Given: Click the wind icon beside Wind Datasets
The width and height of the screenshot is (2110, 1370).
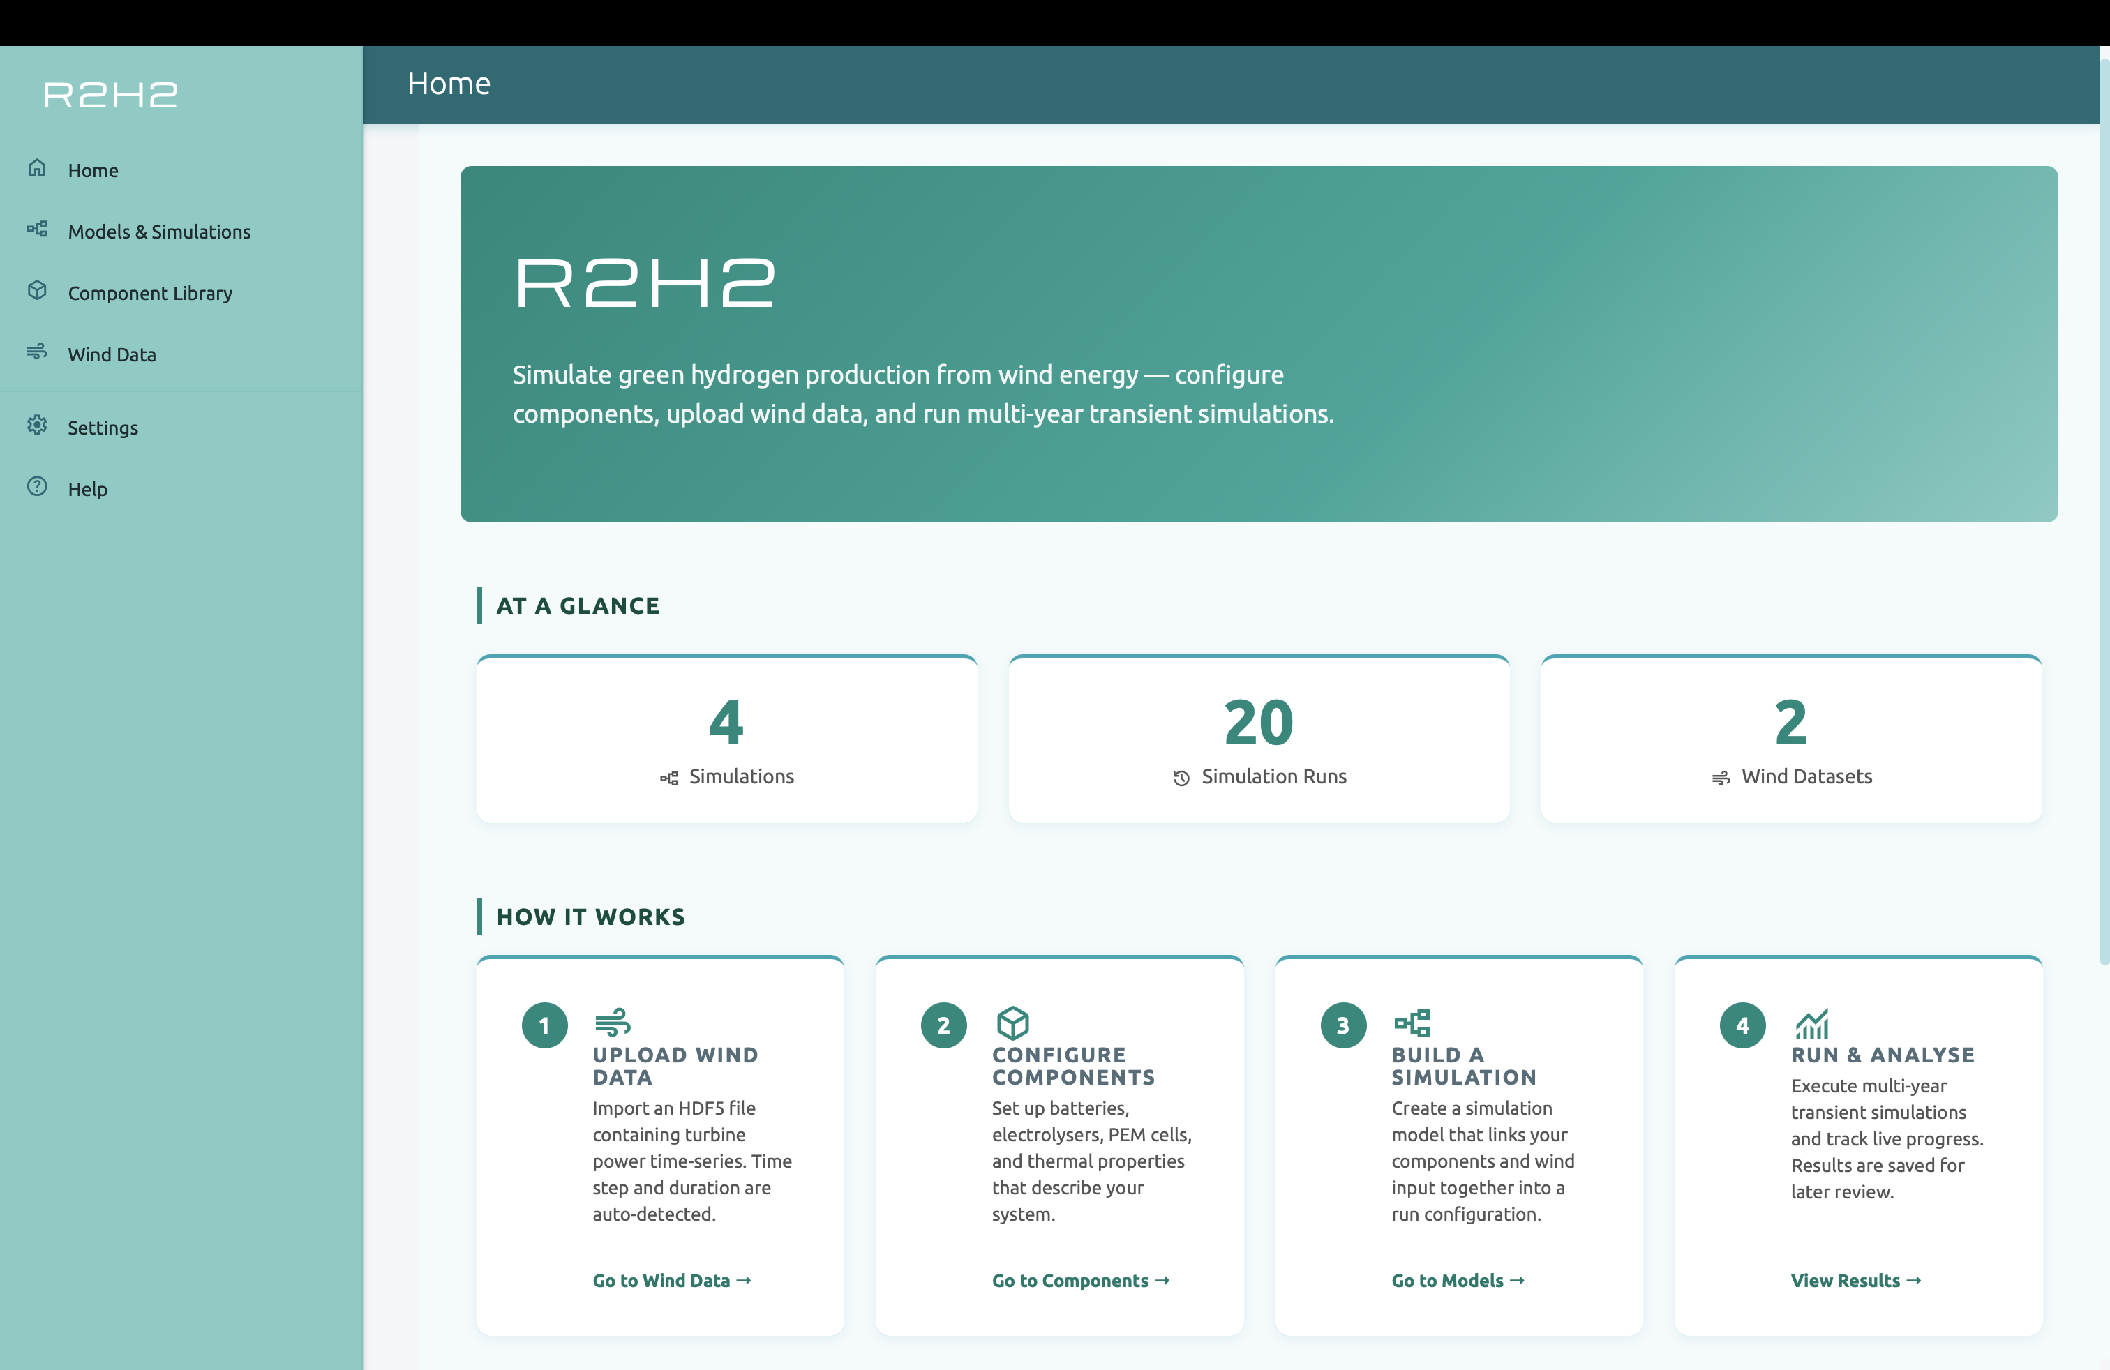Looking at the screenshot, I should coord(1721,778).
